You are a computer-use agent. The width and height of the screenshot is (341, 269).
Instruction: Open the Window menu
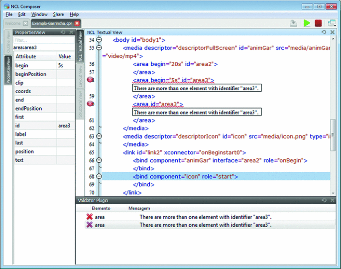point(39,14)
